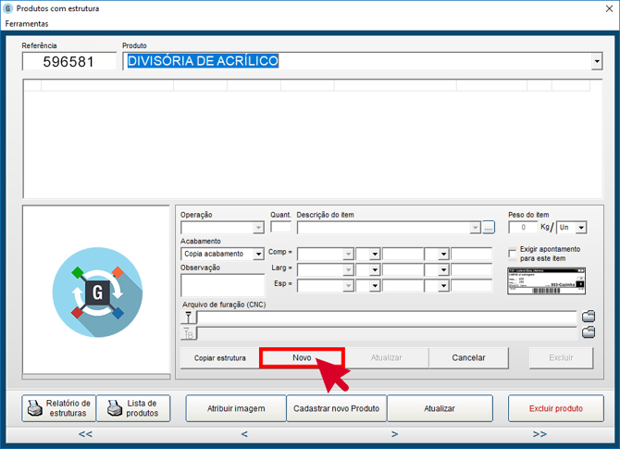Go to last record with >> button
Image resolution: width=620 pixels, height=449 pixels.
point(539,434)
